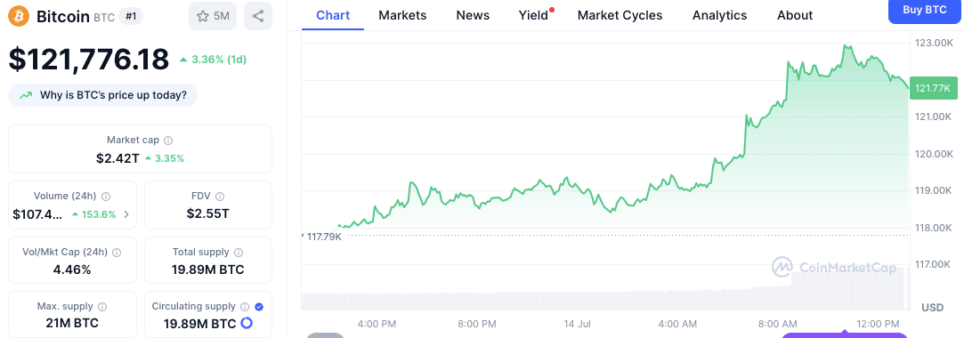This screenshot has width=964, height=338.
Task: Open the News tab
Action: [473, 15]
